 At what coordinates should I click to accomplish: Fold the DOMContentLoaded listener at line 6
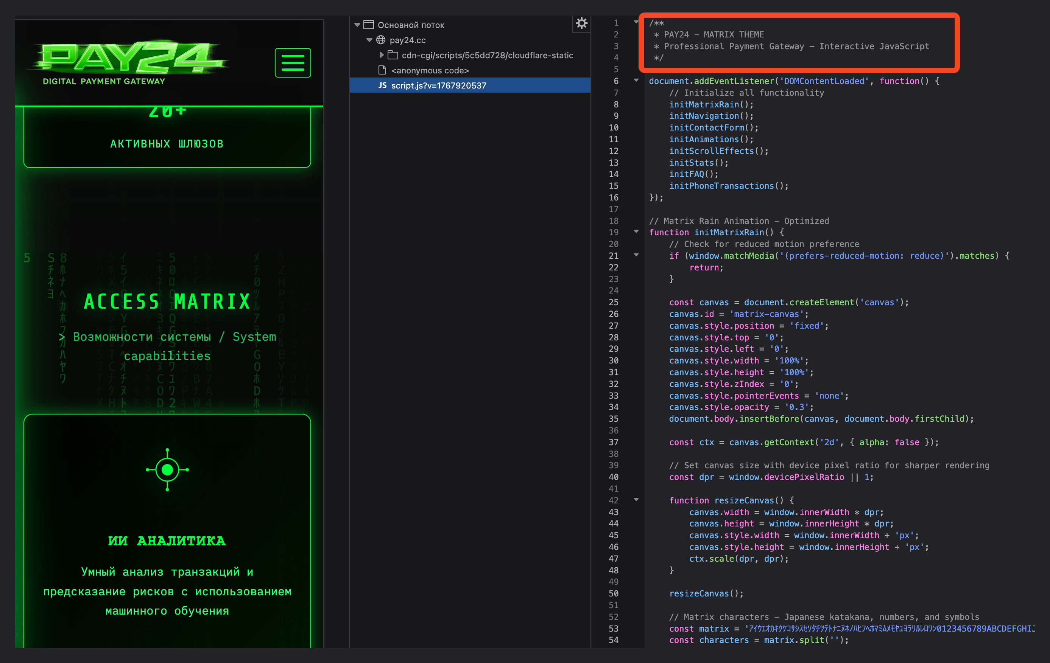pos(636,81)
